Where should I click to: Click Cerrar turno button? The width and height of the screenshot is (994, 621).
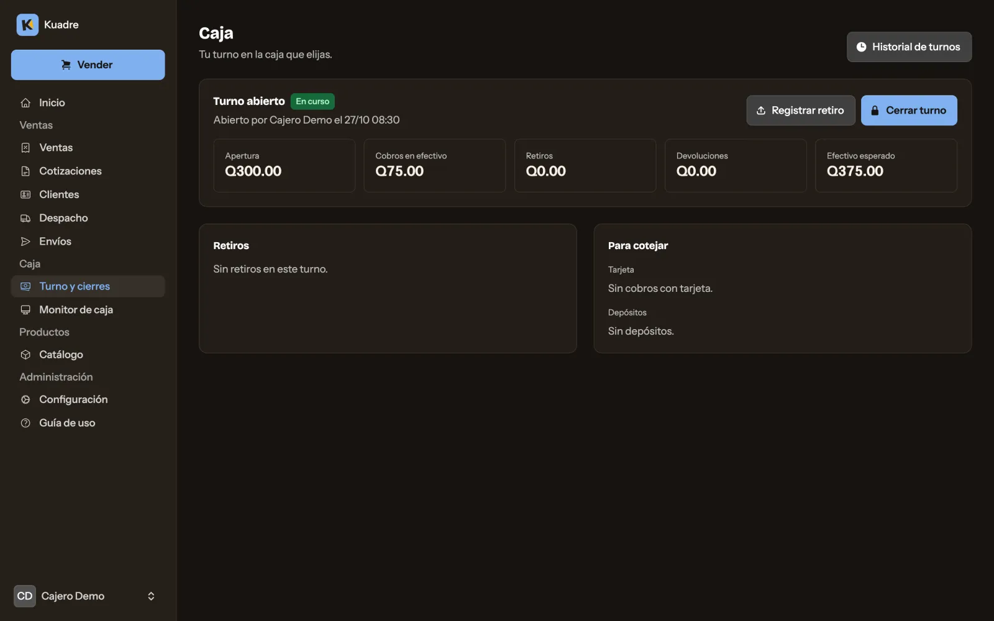pos(909,111)
